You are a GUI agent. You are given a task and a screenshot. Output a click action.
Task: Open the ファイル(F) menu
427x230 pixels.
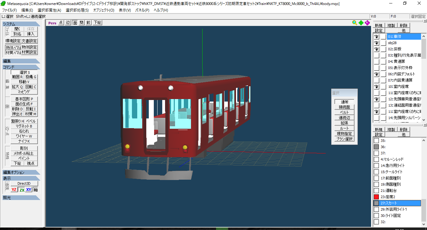(10, 10)
